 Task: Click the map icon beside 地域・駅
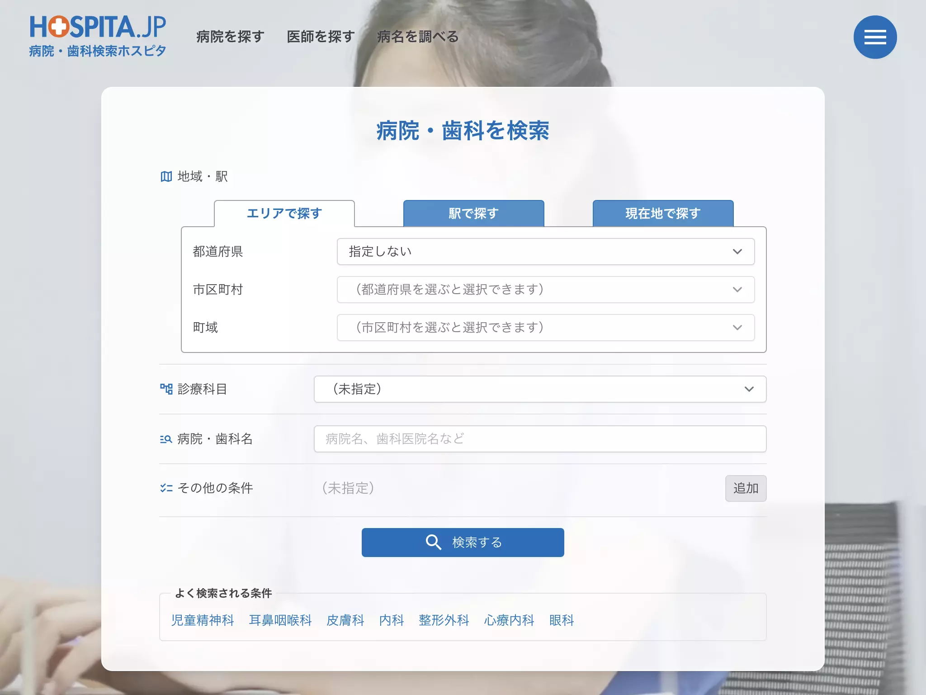pyautogui.click(x=166, y=176)
